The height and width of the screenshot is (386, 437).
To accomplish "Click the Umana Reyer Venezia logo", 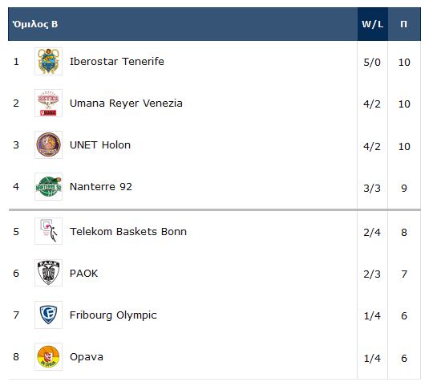I will pyautogui.click(x=48, y=104).
